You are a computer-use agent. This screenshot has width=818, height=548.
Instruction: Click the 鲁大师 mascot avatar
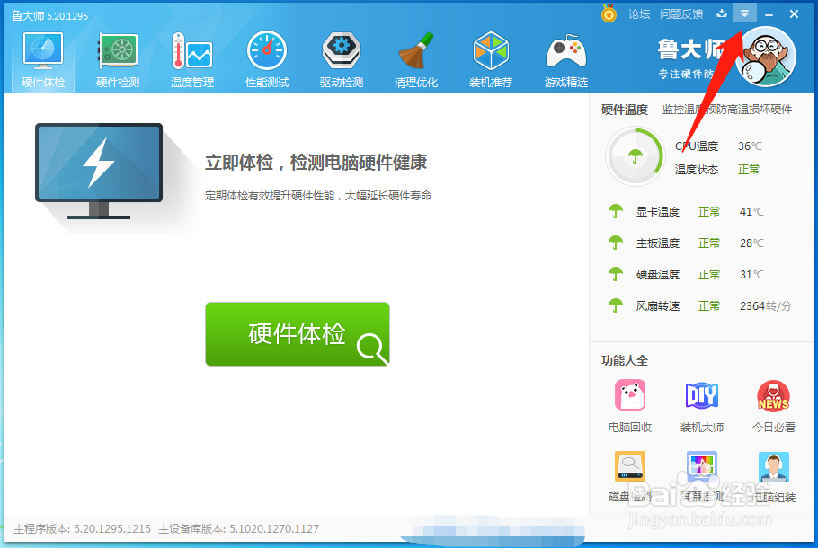[x=766, y=57]
